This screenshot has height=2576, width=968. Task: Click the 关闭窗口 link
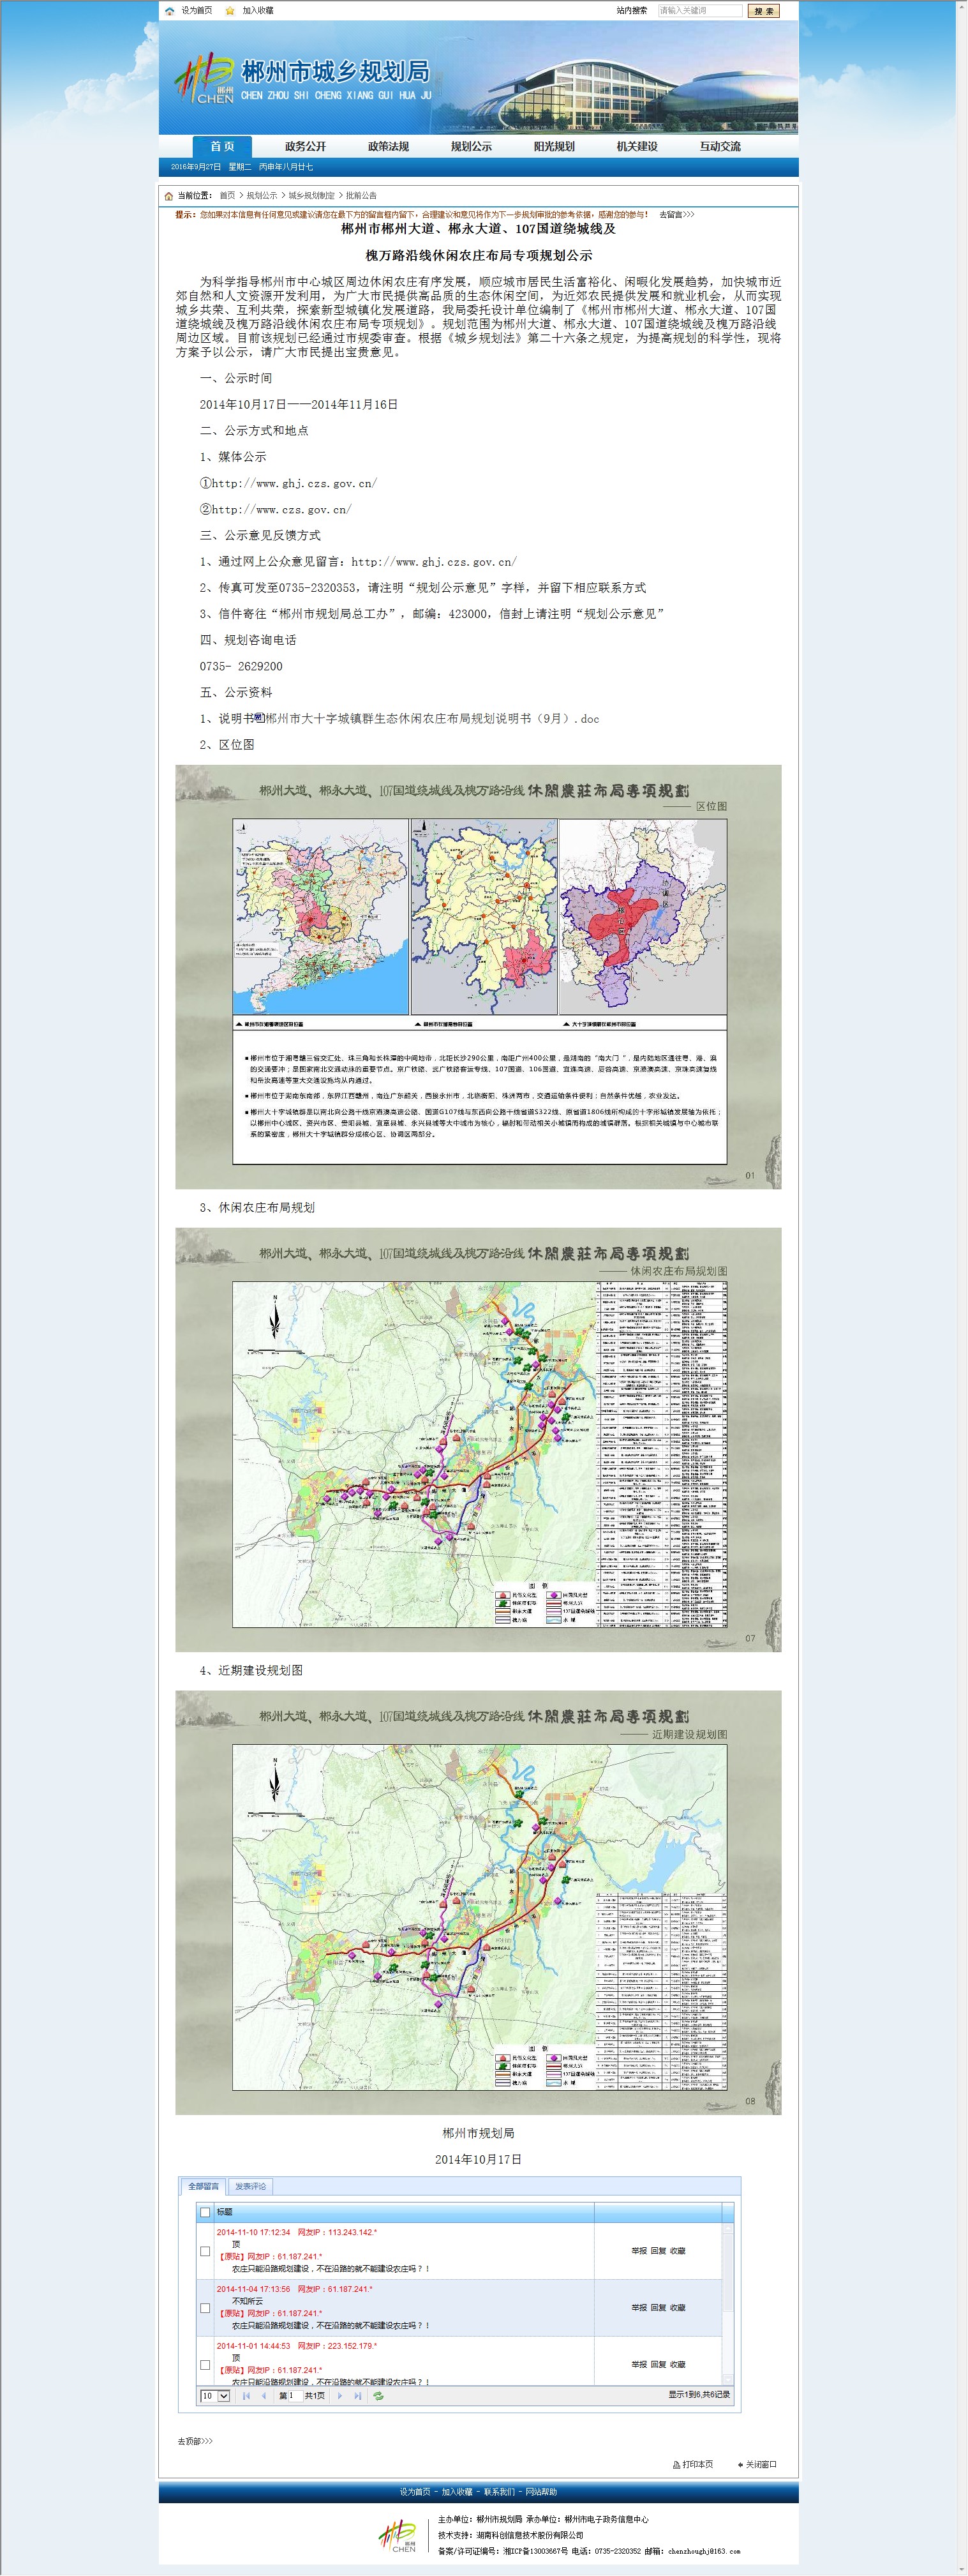pos(761,2464)
